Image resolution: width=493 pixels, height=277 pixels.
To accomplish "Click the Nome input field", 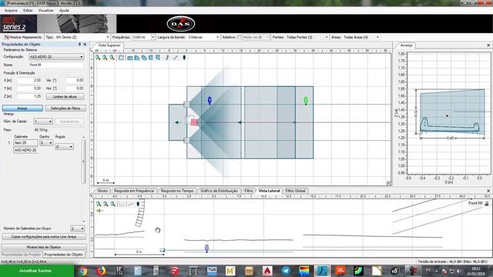I will point(56,65).
